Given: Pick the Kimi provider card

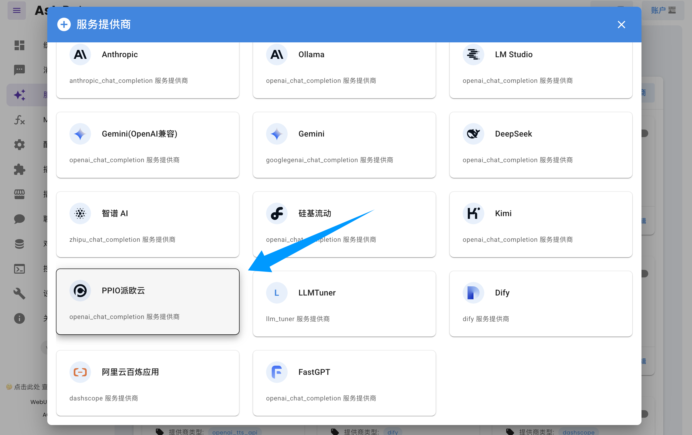Looking at the screenshot, I should click(540, 224).
